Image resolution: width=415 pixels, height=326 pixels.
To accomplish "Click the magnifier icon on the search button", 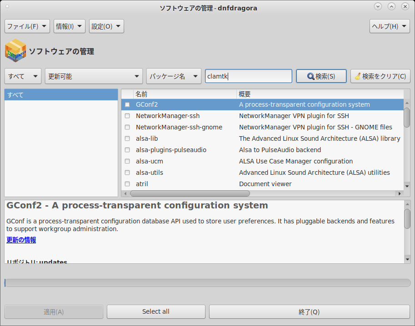I will point(311,76).
